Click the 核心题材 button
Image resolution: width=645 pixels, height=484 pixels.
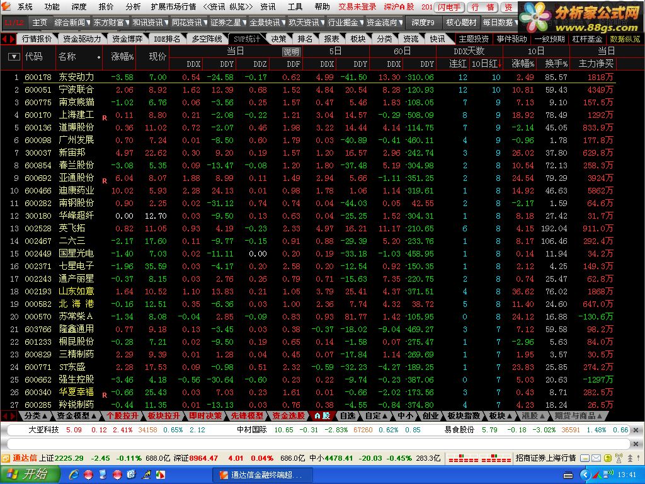click(461, 23)
